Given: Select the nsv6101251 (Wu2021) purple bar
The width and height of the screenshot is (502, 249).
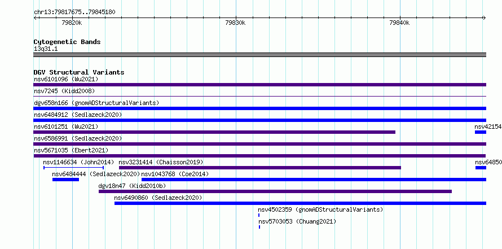Looking at the screenshot, I should pos(214,132).
